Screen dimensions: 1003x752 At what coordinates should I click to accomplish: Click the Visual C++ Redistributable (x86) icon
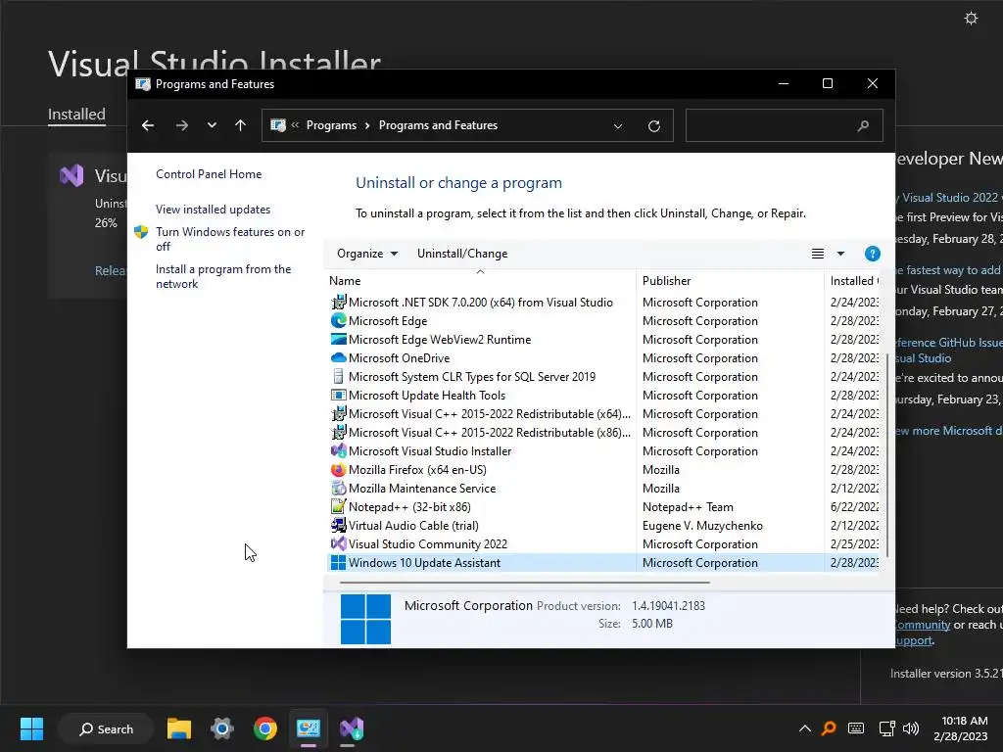(338, 432)
